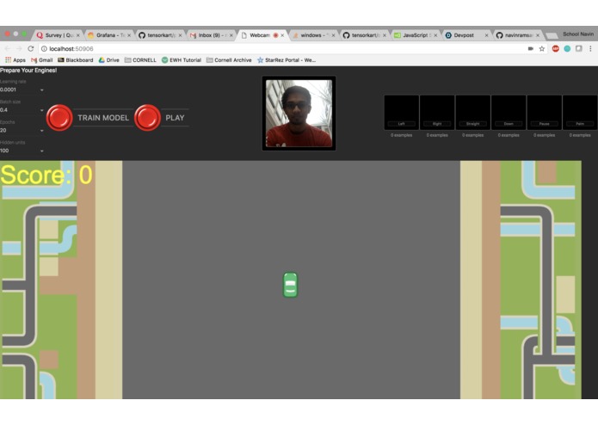Open the Batch size dropdown showing 0.4

22,110
